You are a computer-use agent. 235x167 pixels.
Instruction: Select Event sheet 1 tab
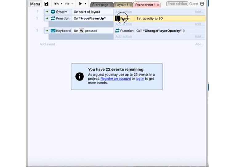(145, 5)
